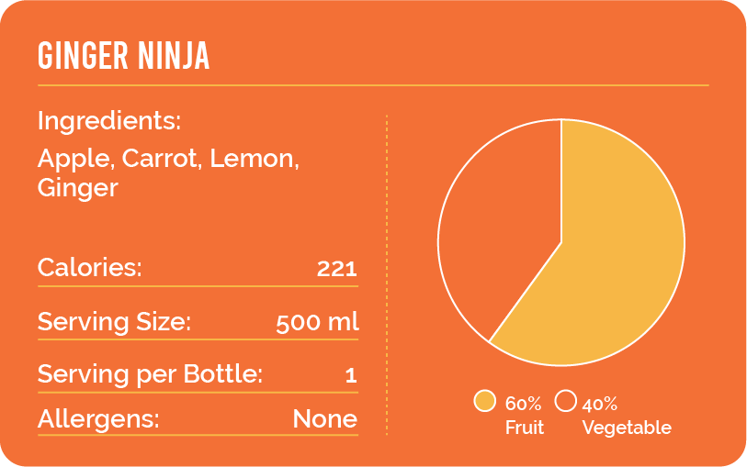Click the horizontal line under the title

(x=373, y=85)
